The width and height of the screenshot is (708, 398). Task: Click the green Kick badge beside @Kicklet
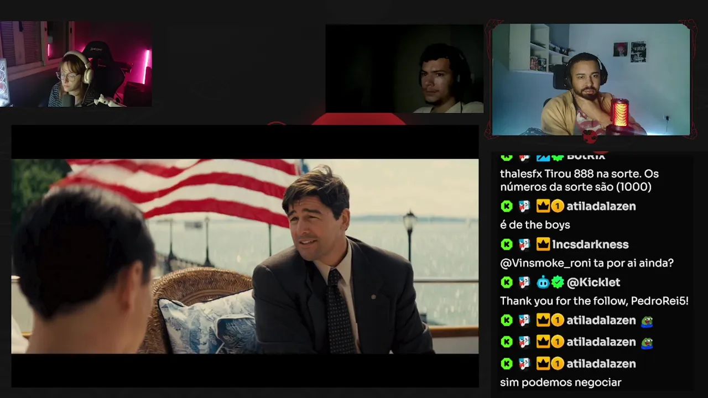[507, 282]
